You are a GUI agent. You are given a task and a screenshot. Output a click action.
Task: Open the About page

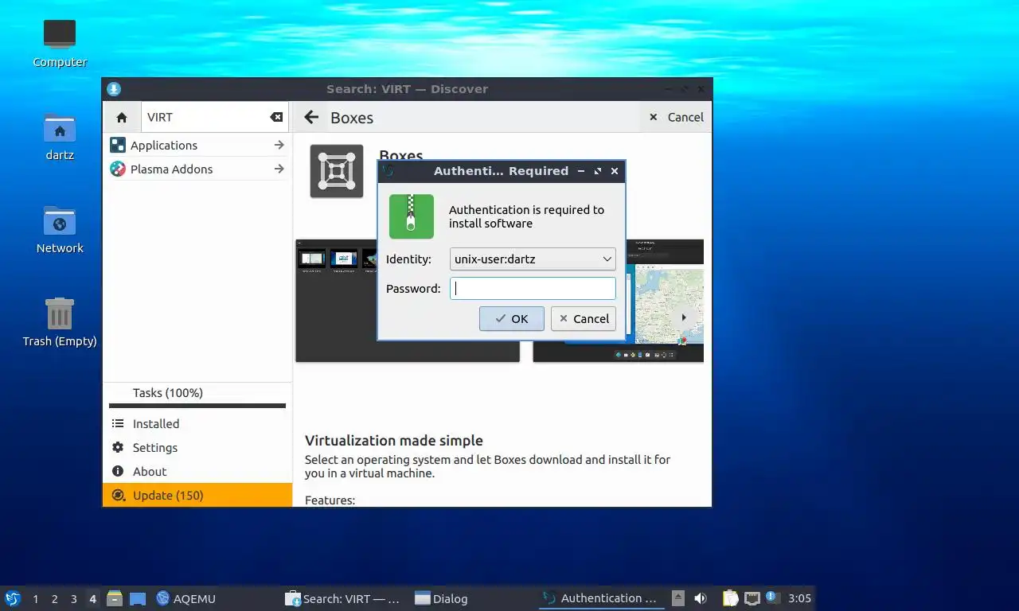tap(197, 471)
